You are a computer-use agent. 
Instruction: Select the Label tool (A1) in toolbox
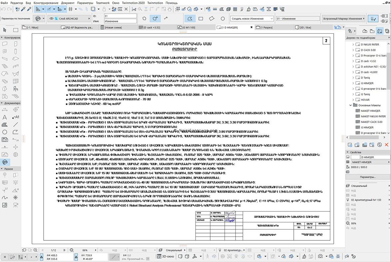coord(15,117)
